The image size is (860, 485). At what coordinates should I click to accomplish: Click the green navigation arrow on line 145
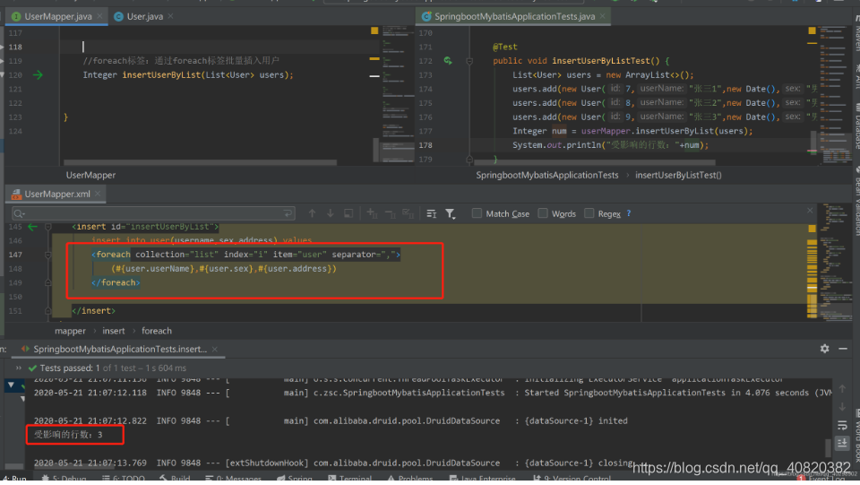(32, 227)
